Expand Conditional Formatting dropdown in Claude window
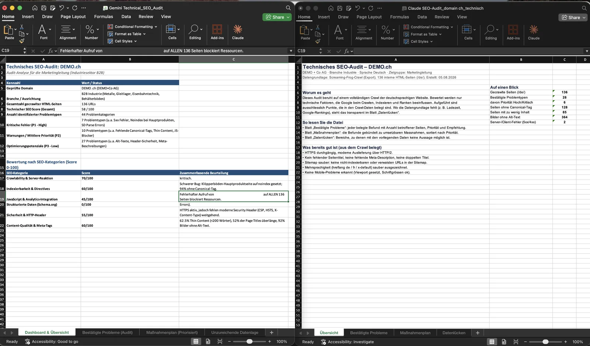Image resolution: width=590 pixels, height=346 pixels. point(452,27)
